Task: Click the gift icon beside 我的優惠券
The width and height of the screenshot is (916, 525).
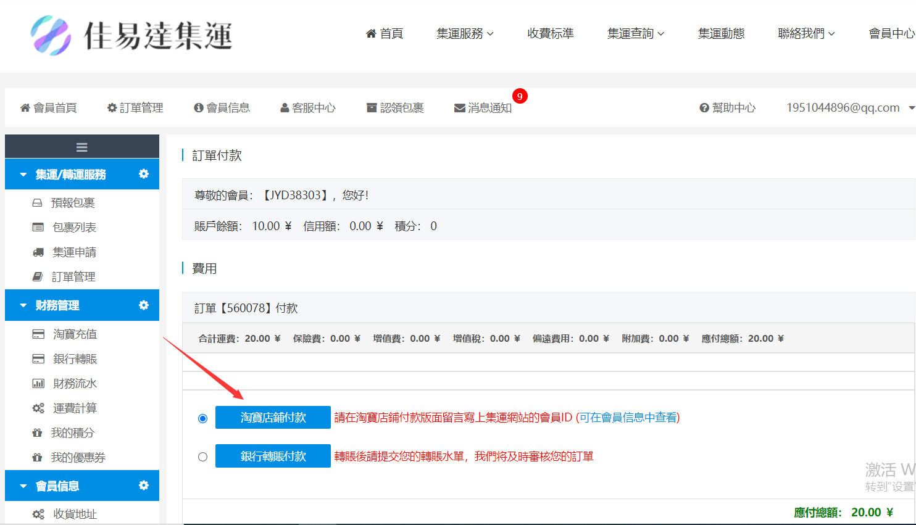Action: point(37,458)
